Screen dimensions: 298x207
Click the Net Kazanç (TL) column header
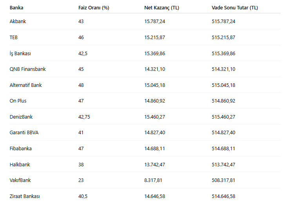[162, 8]
